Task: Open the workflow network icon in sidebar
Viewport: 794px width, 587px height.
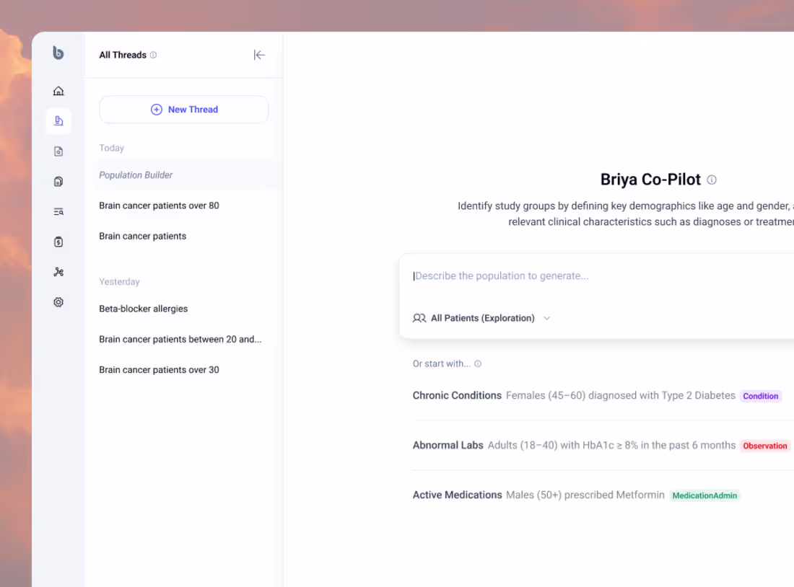Action: 58,272
